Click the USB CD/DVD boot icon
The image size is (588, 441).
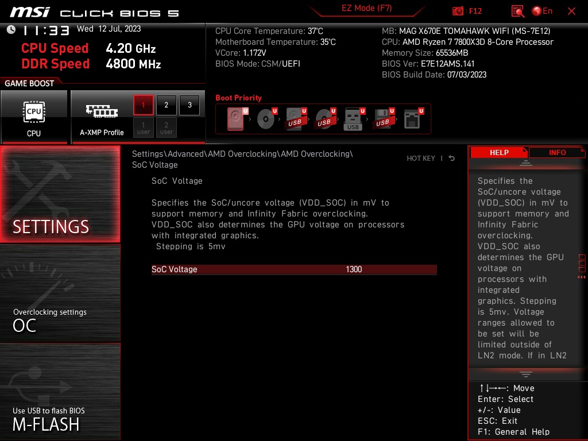pyautogui.click(x=325, y=119)
